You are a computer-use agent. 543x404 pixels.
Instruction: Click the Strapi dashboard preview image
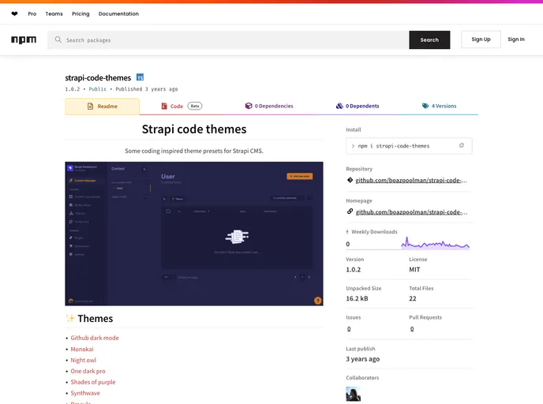194,234
